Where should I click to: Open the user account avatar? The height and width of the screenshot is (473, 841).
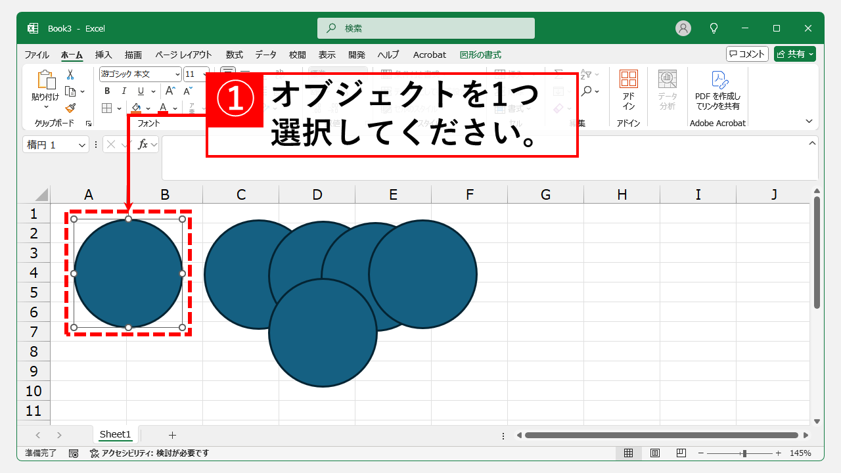point(683,28)
